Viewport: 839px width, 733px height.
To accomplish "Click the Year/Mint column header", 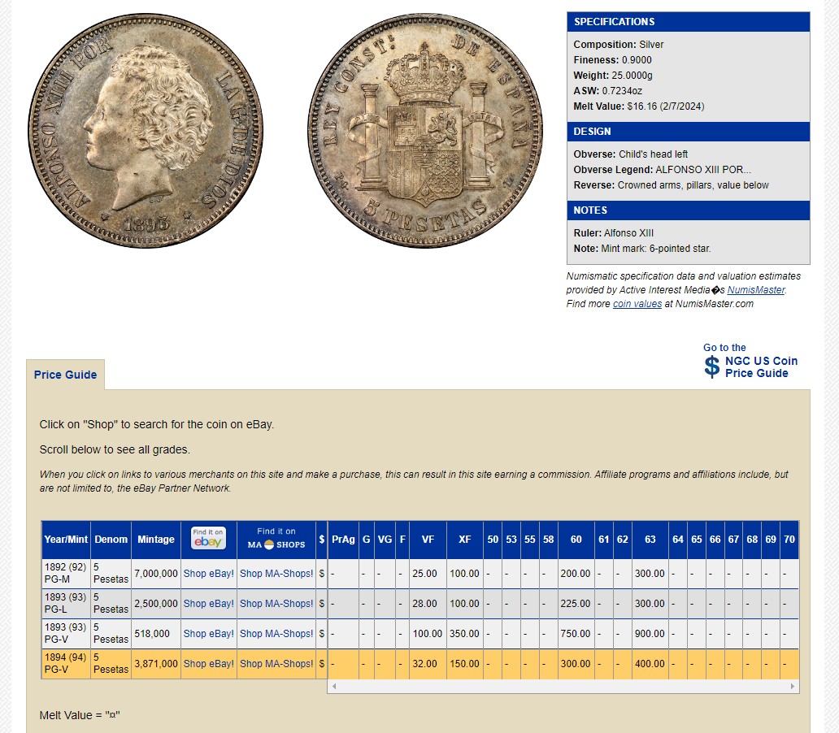I will (x=66, y=540).
